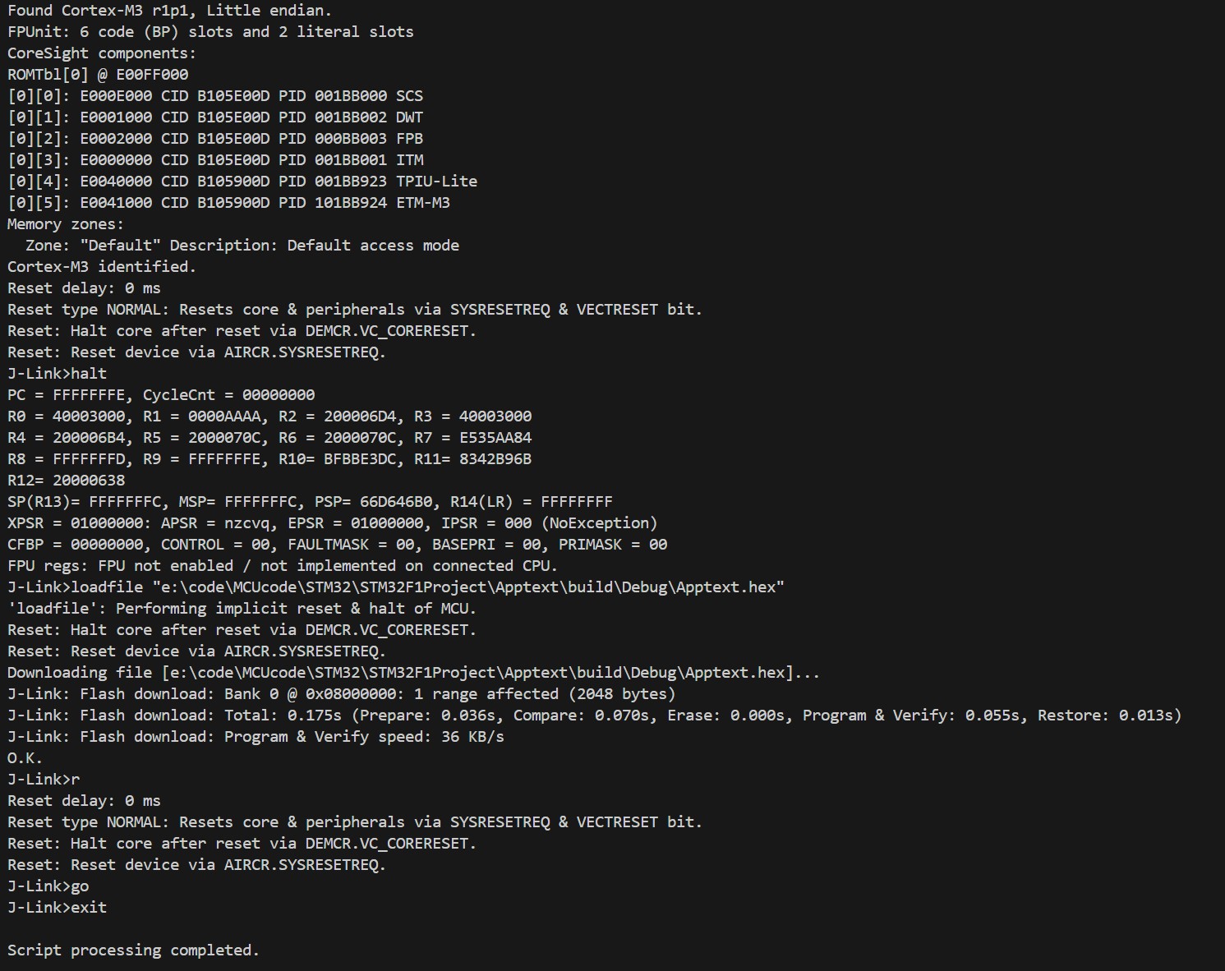The width and height of the screenshot is (1225, 971).
Task: Click the 'J-Link>exit' command line
Action: (x=58, y=908)
